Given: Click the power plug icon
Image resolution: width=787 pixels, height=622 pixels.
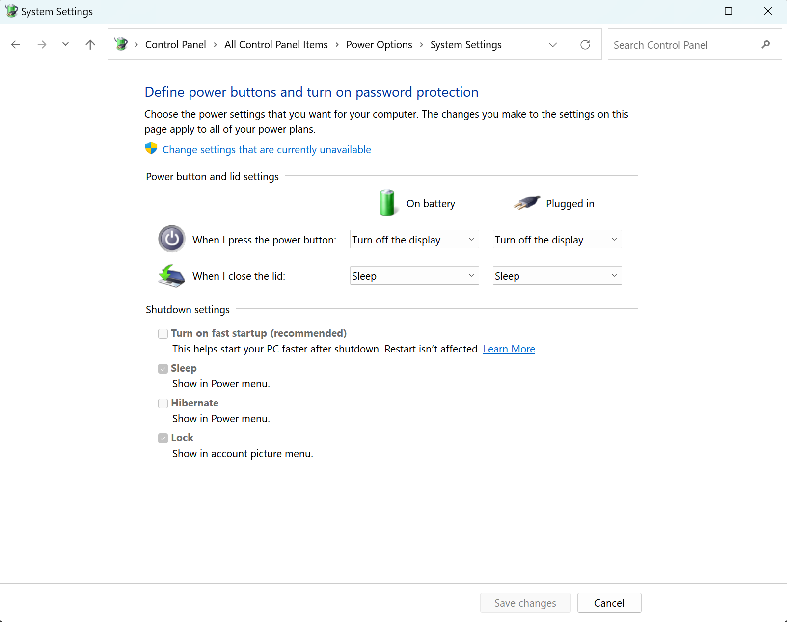Looking at the screenshot, I should [527, 202].
